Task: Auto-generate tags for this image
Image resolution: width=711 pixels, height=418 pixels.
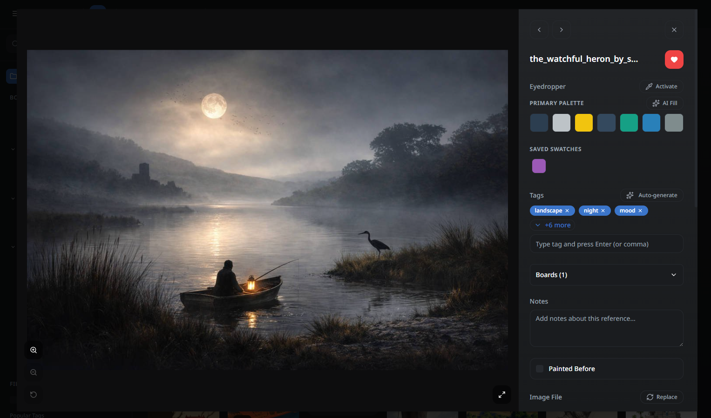Action: click(652, 195)
